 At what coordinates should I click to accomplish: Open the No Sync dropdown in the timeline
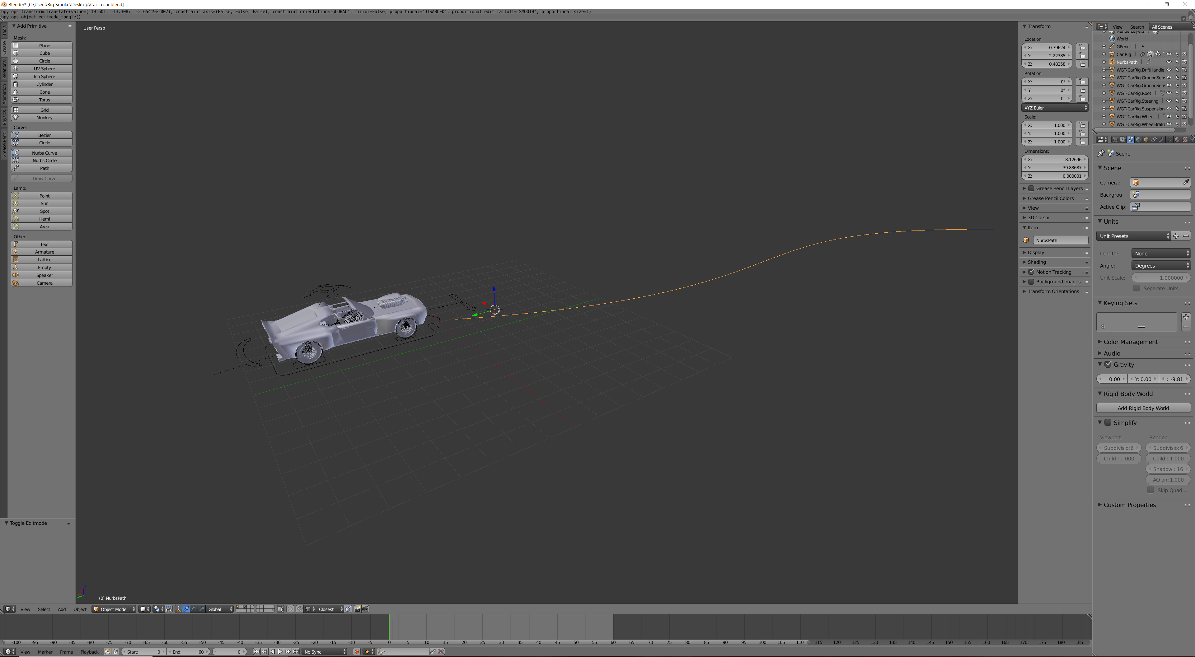pos(325,652)
